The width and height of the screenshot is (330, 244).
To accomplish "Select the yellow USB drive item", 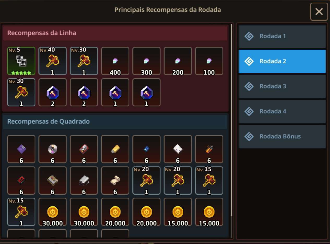I will (x=115, y=149).
